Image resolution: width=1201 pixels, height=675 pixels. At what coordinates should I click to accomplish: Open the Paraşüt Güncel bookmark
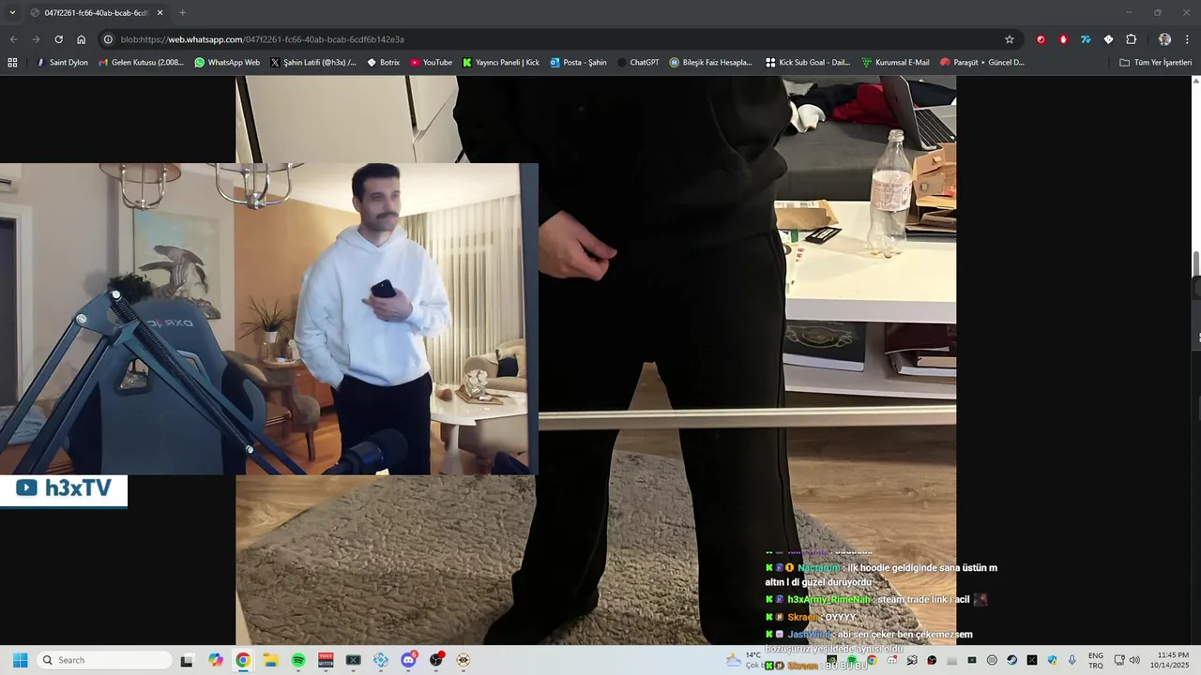(x=982, y=63)
